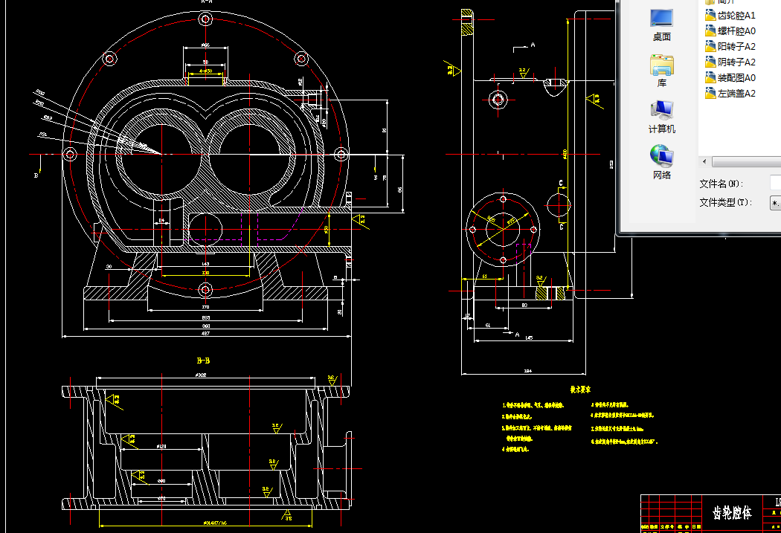Viewport: 781px width, 533px height.
Task: Click the file list's left scroll arrow
Action: point(704,161)
